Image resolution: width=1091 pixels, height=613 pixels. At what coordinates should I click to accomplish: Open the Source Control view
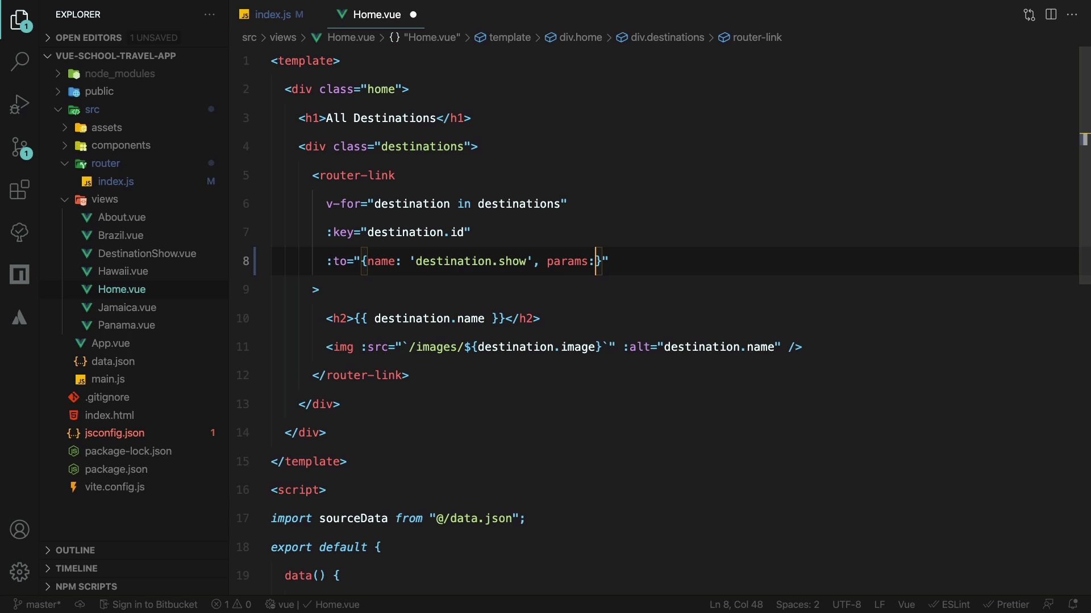(20, 148)
